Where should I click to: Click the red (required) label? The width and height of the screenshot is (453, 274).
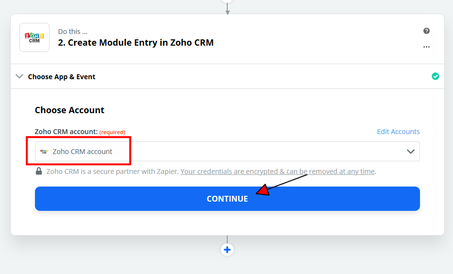(112, 132)
